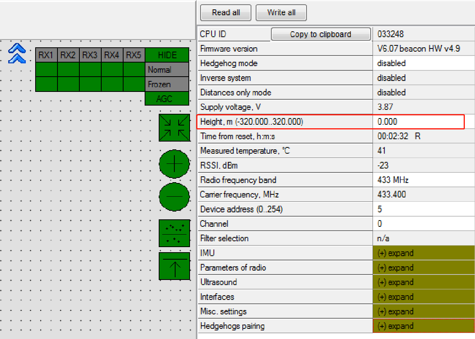Expand the Hedgehogs pairing section
This screenshot has height=339, width=475.
pyautogui.click(x=423, y=326)
